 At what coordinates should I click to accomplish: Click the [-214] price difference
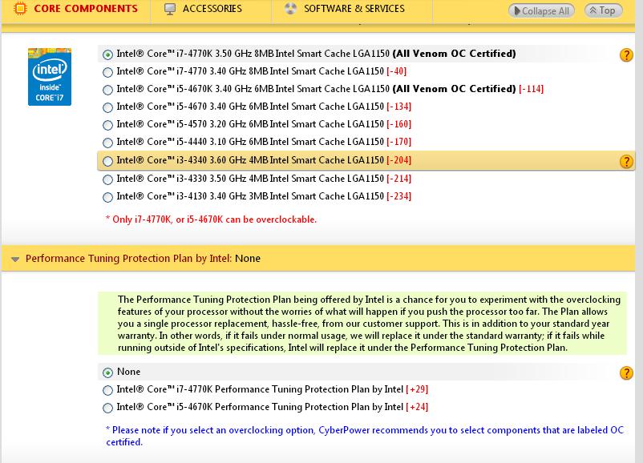click(x=399, y=179)
